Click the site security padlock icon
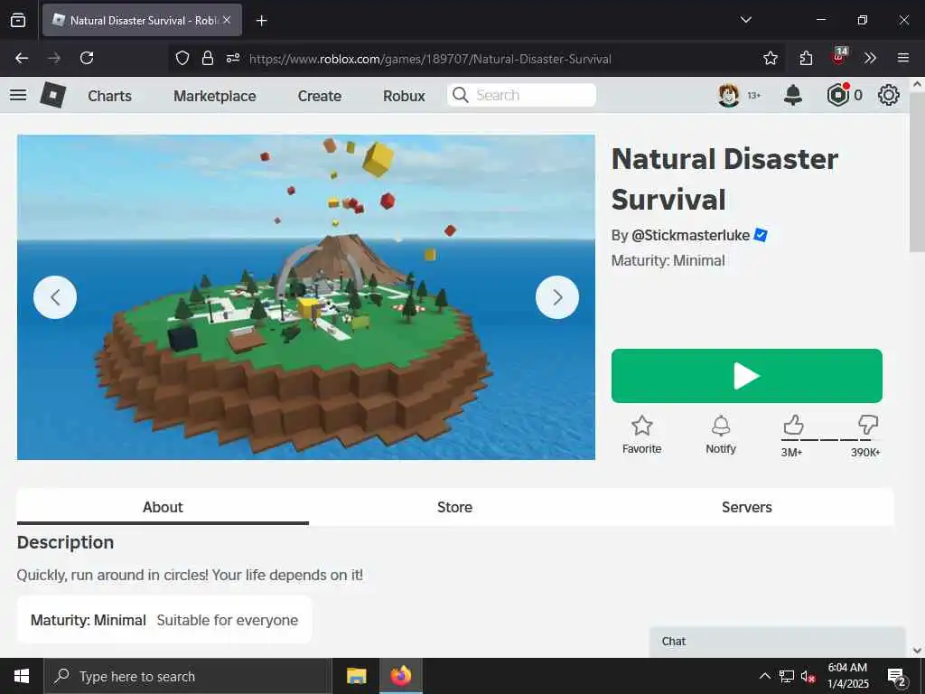The width and height of the screenshot is (925, 694). (208, 58)
